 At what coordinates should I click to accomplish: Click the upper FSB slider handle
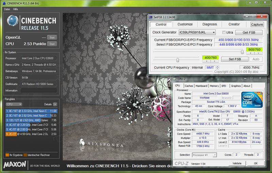[242, 52]
